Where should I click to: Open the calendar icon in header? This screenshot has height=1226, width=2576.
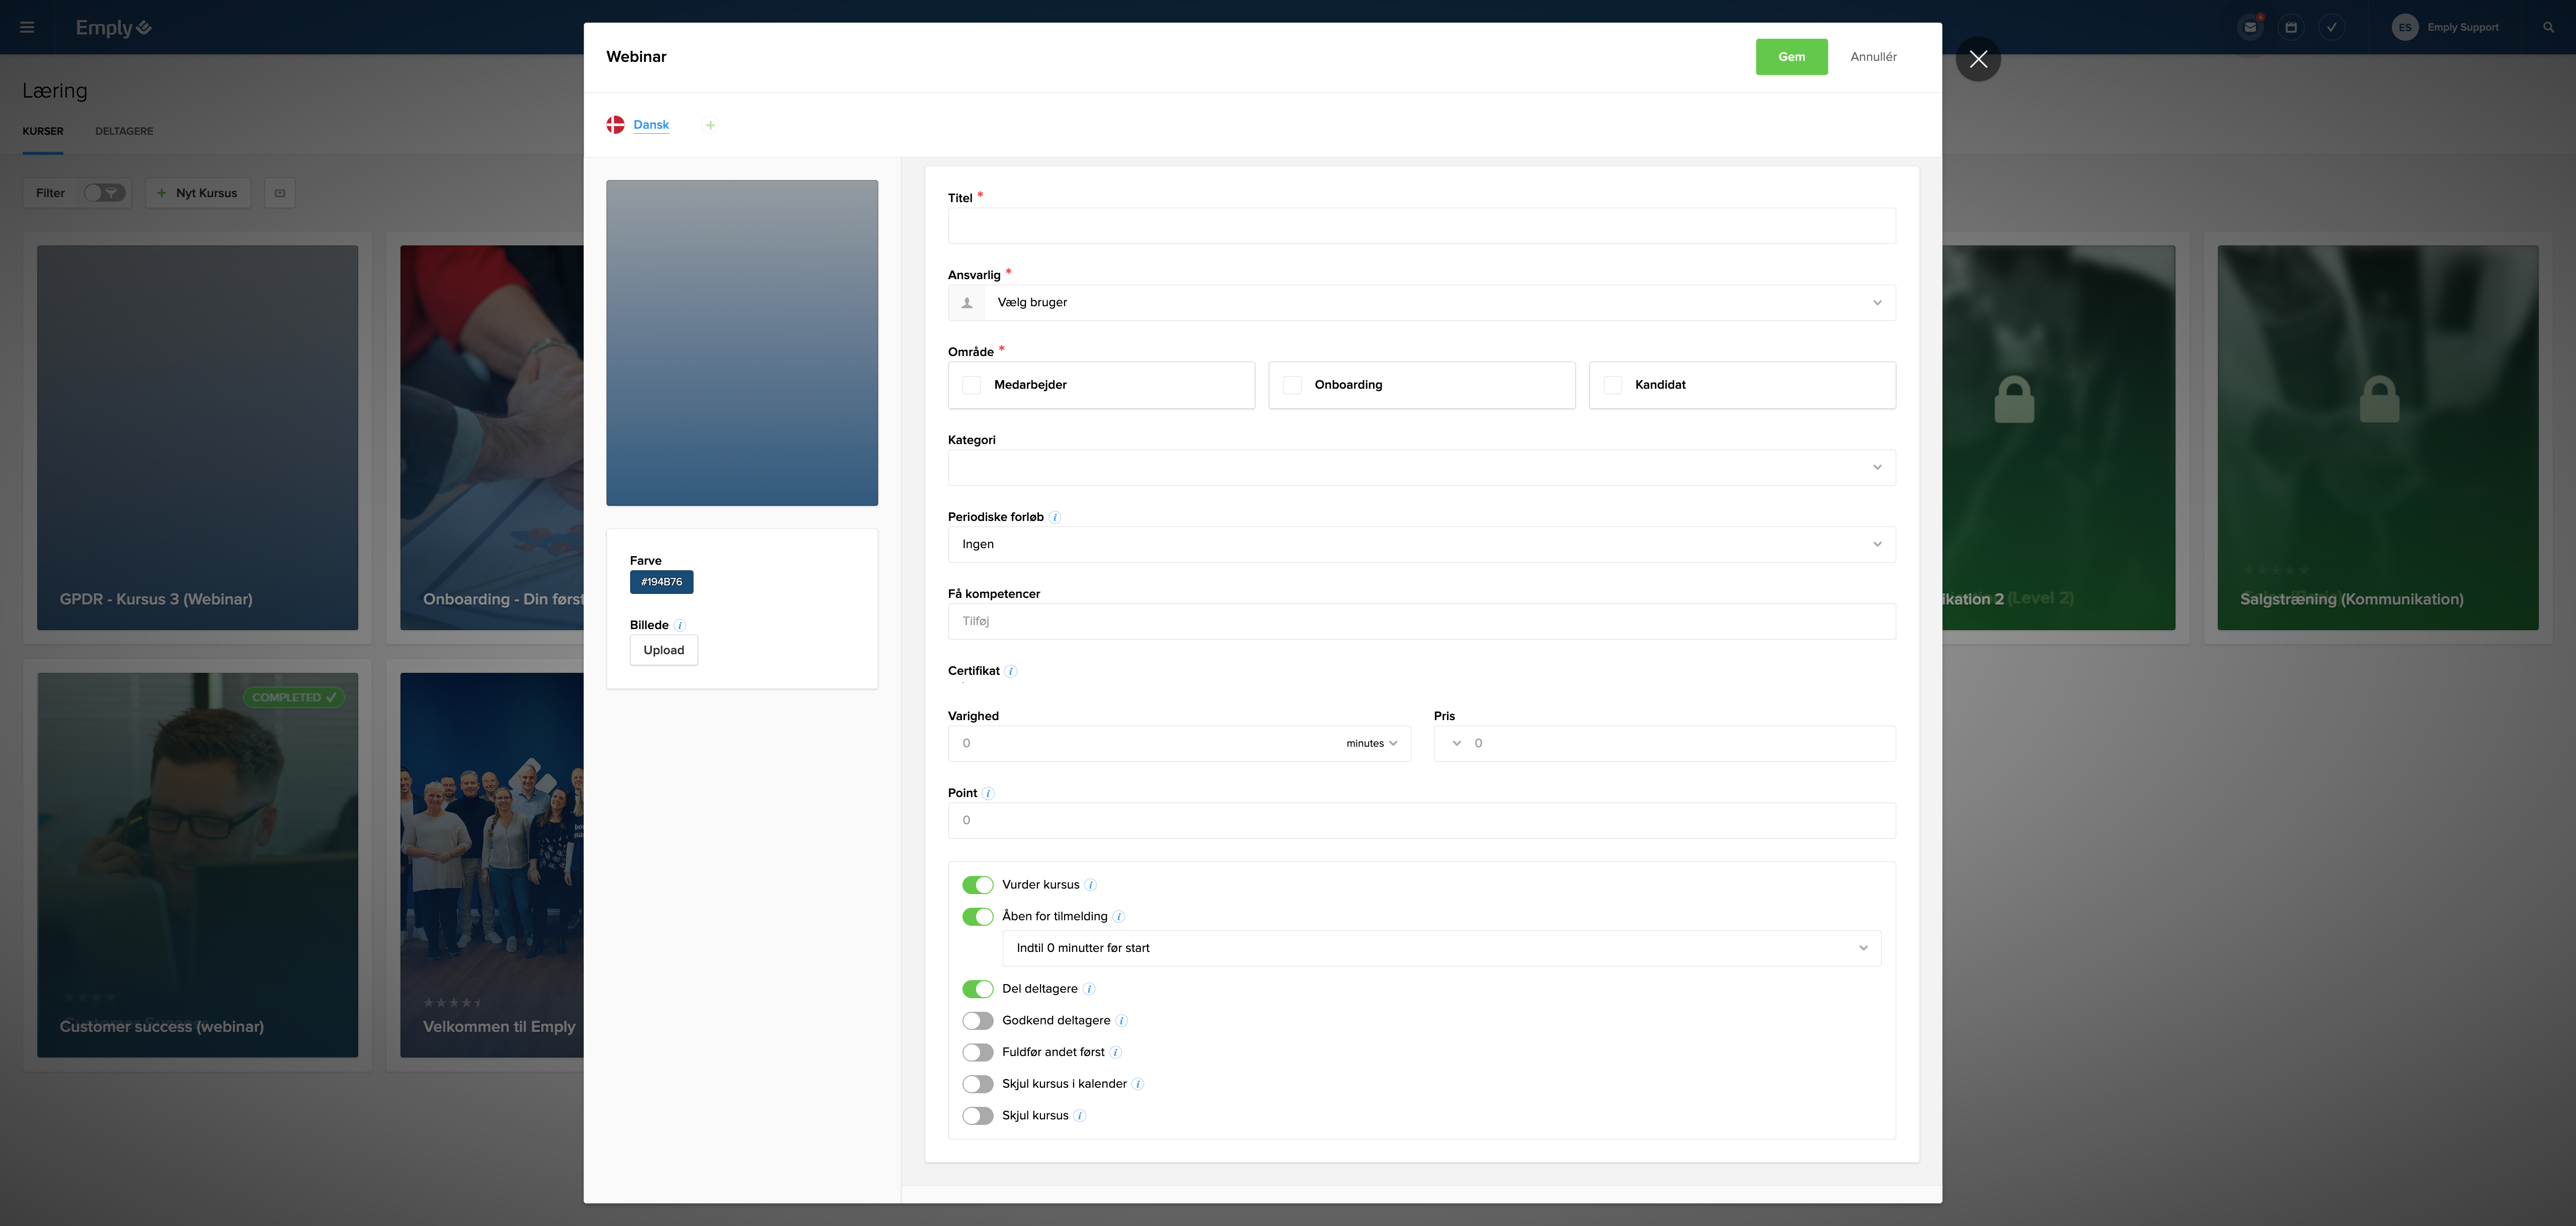pyautogui.click(x=2291, y=27)
